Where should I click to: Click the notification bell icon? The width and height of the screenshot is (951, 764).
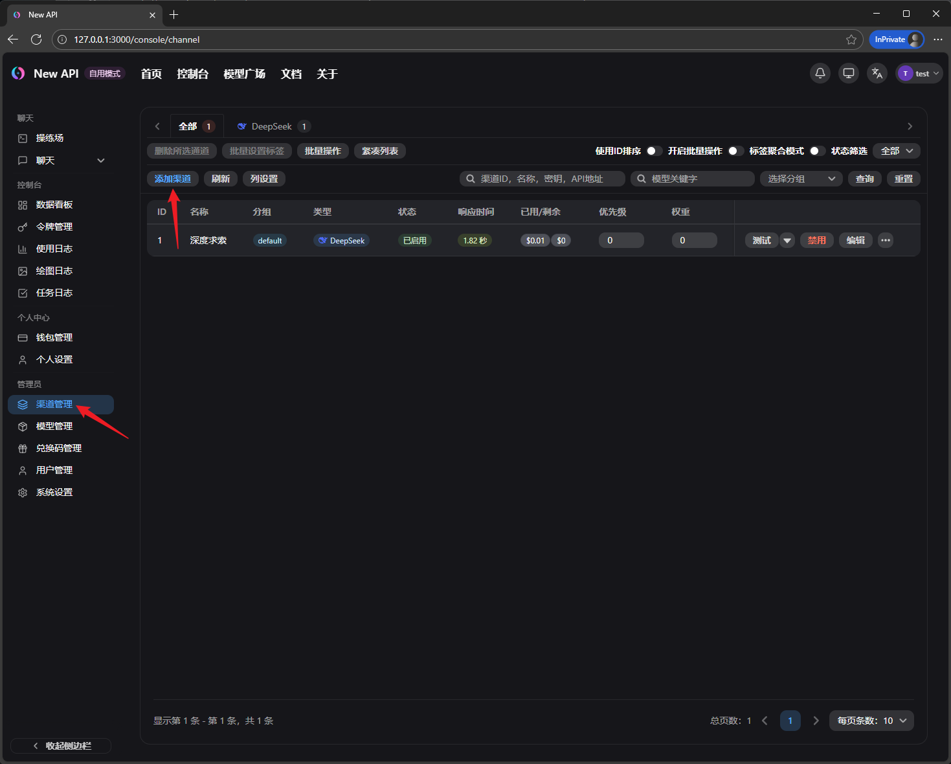pyautogui.click(x=820, y=73)
